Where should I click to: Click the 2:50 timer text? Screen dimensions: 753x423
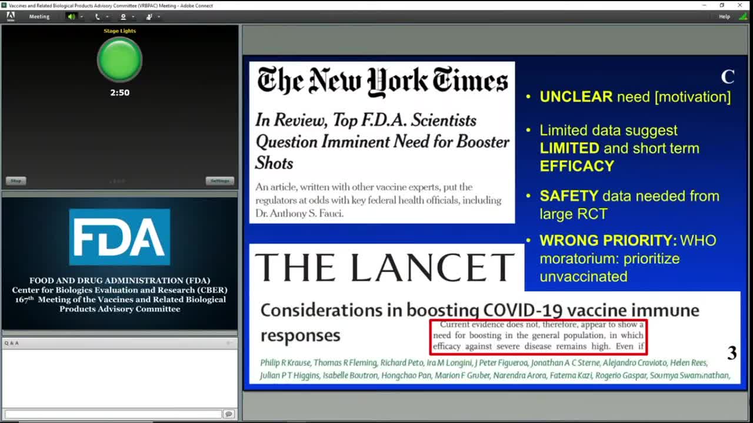(x=119, y=92)
